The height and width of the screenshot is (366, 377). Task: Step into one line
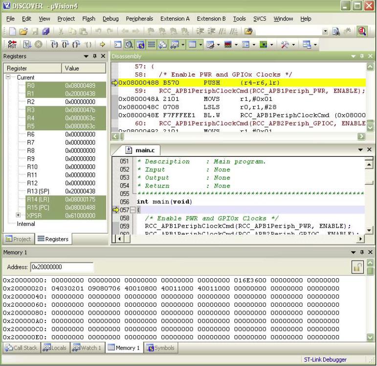pos(55,45)
